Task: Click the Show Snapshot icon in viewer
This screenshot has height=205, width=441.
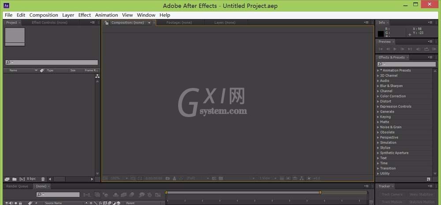Action: (x=174, y=178)
